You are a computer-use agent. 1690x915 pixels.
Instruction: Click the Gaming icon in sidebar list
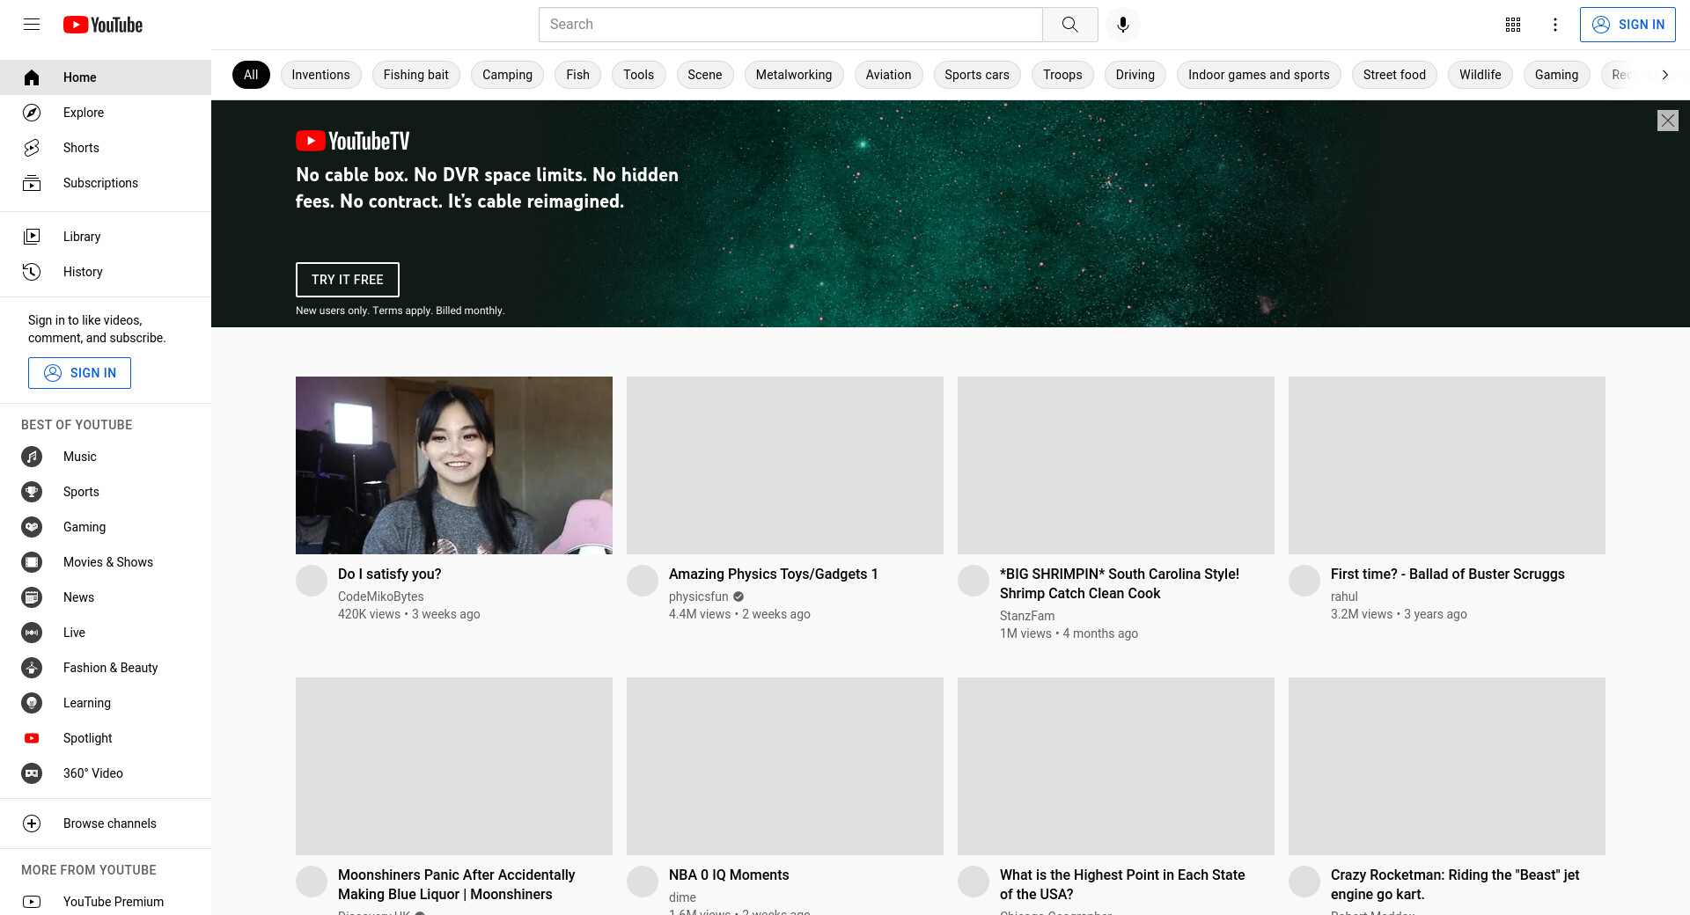pos(32,527)
